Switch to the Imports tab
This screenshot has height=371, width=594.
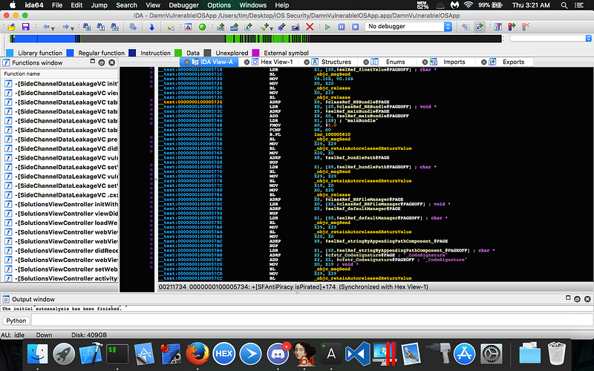click(x=454, y=62)
